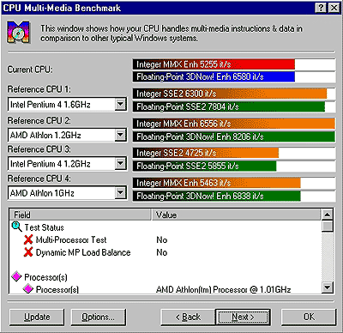This screenshot has height=333, width=343.
Task: Click the results list scrollbar thumb
Action: pos(328,226)
